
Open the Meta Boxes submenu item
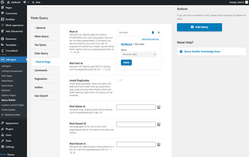click(x=7, y=81)
